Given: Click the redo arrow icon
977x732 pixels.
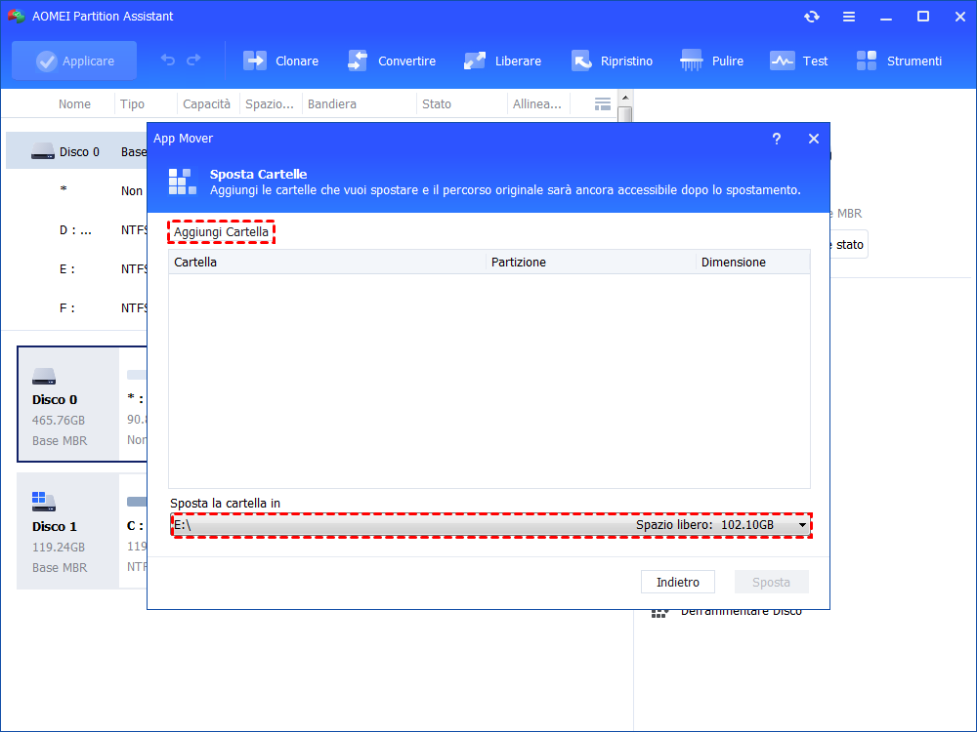Looking at the screenshot, I should [193, 60].
